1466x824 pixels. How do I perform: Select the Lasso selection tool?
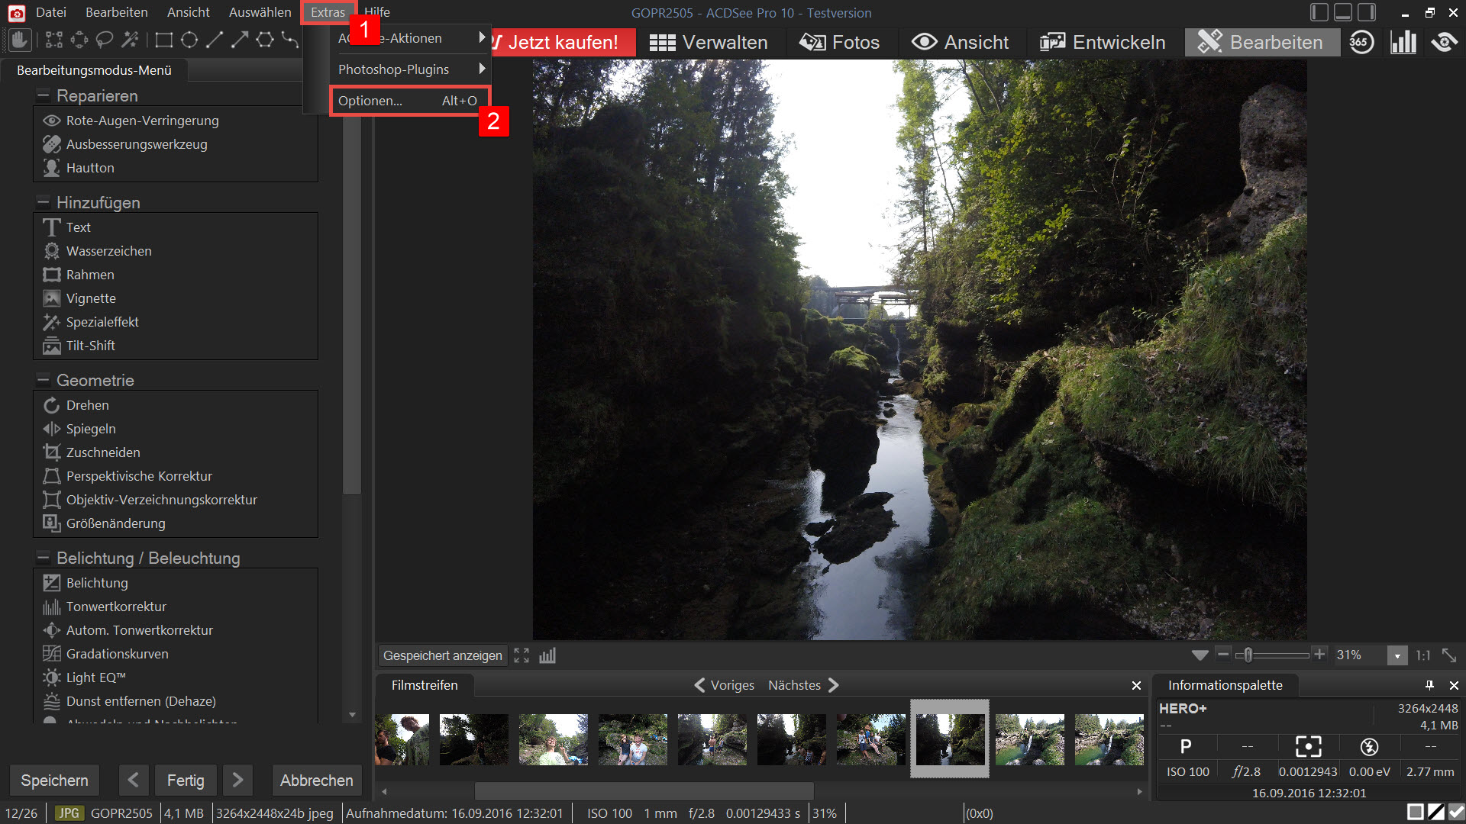(105, 40)
